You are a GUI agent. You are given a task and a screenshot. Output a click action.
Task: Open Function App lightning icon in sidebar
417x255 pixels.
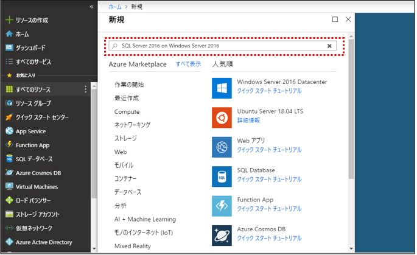coord(9,145)
